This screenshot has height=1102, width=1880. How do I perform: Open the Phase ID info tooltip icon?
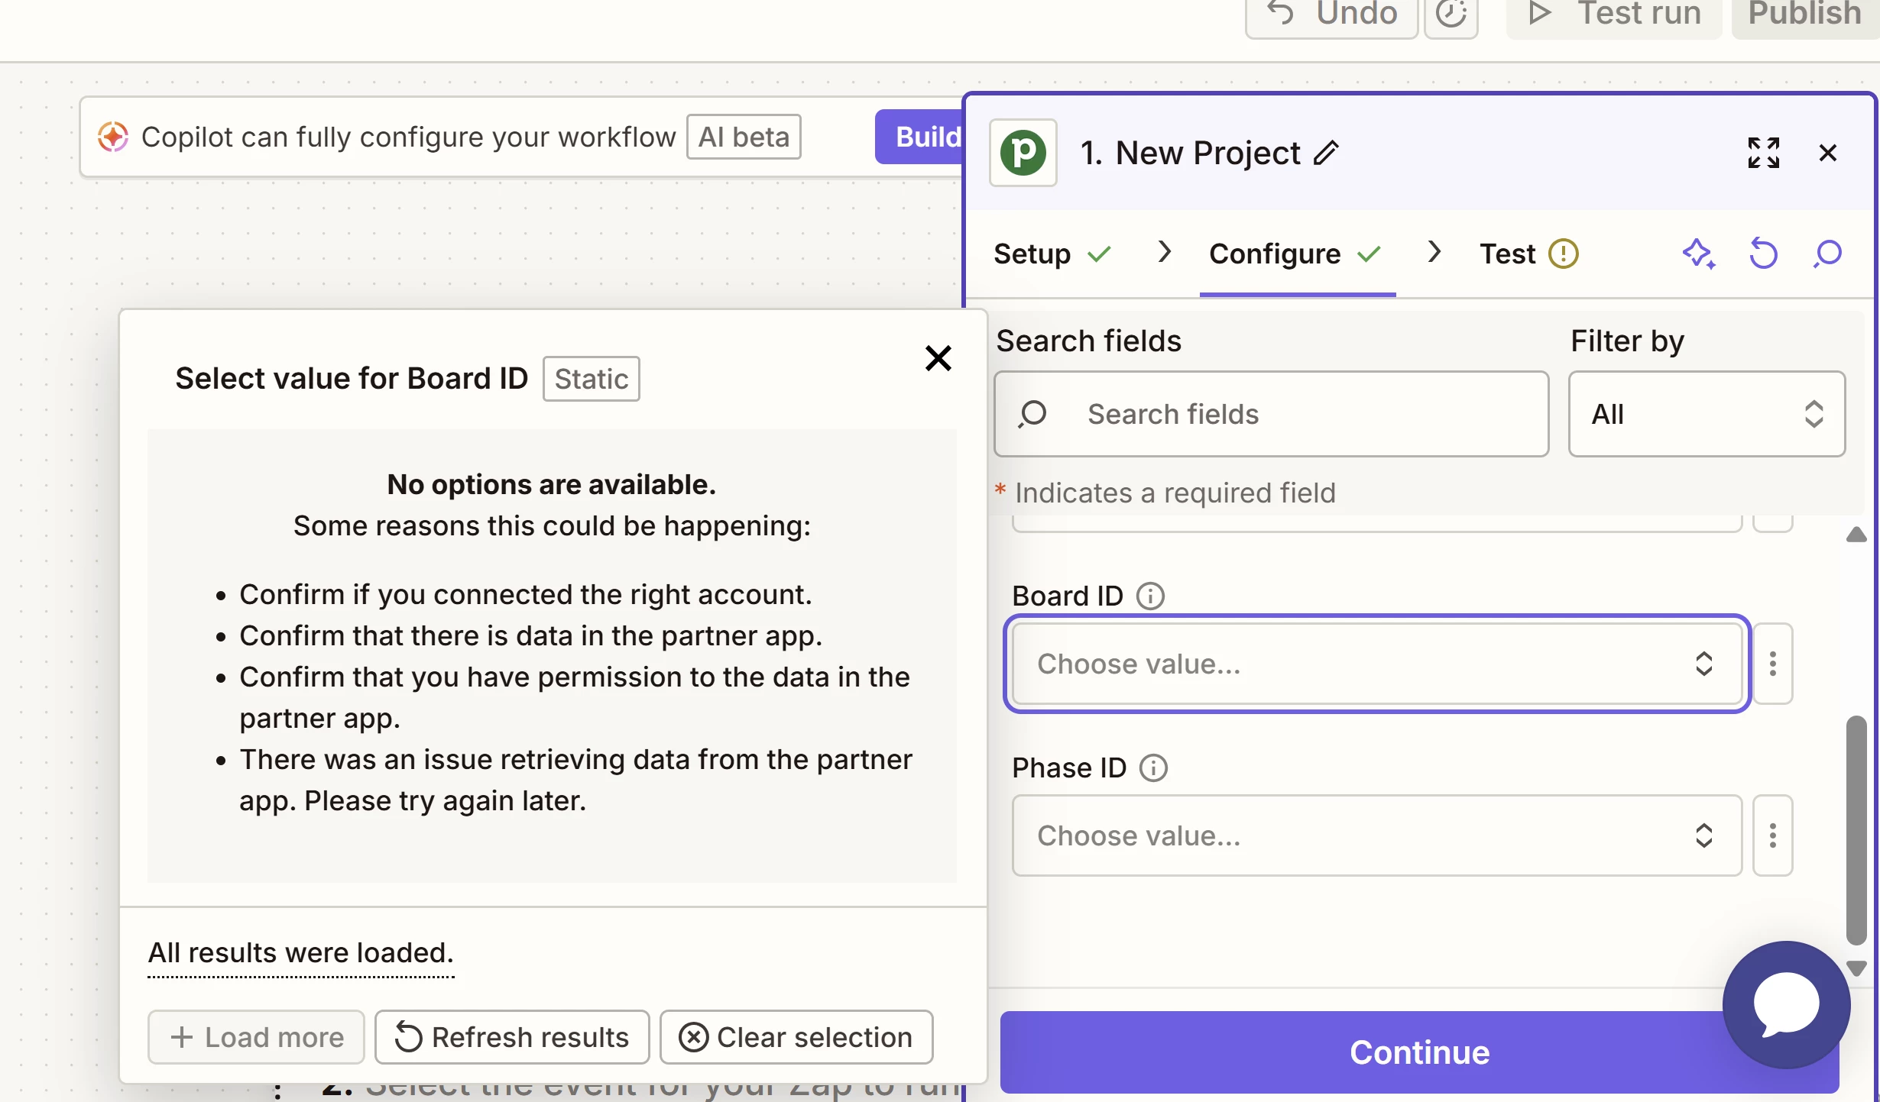click(x=1153, y=768)
